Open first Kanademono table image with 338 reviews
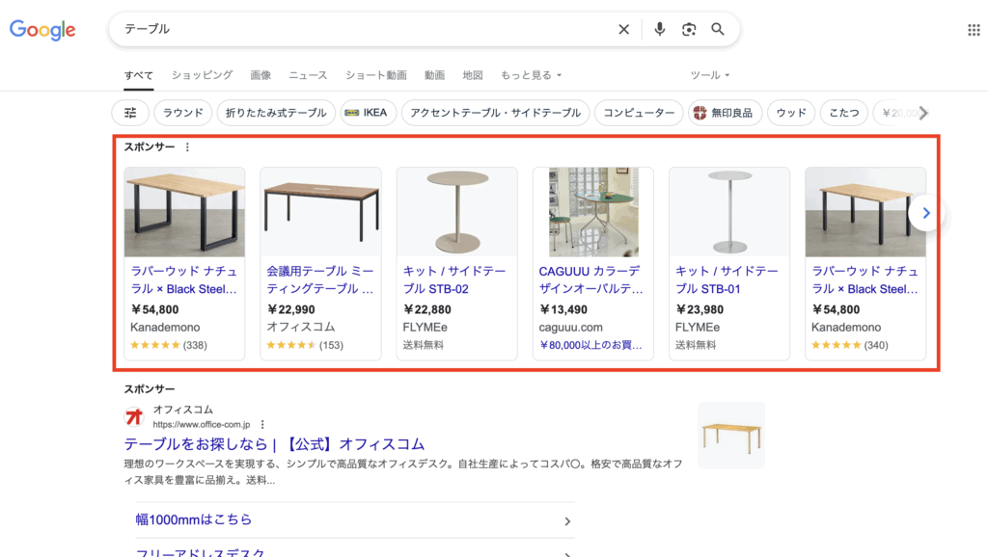 (x=184, y=212)
